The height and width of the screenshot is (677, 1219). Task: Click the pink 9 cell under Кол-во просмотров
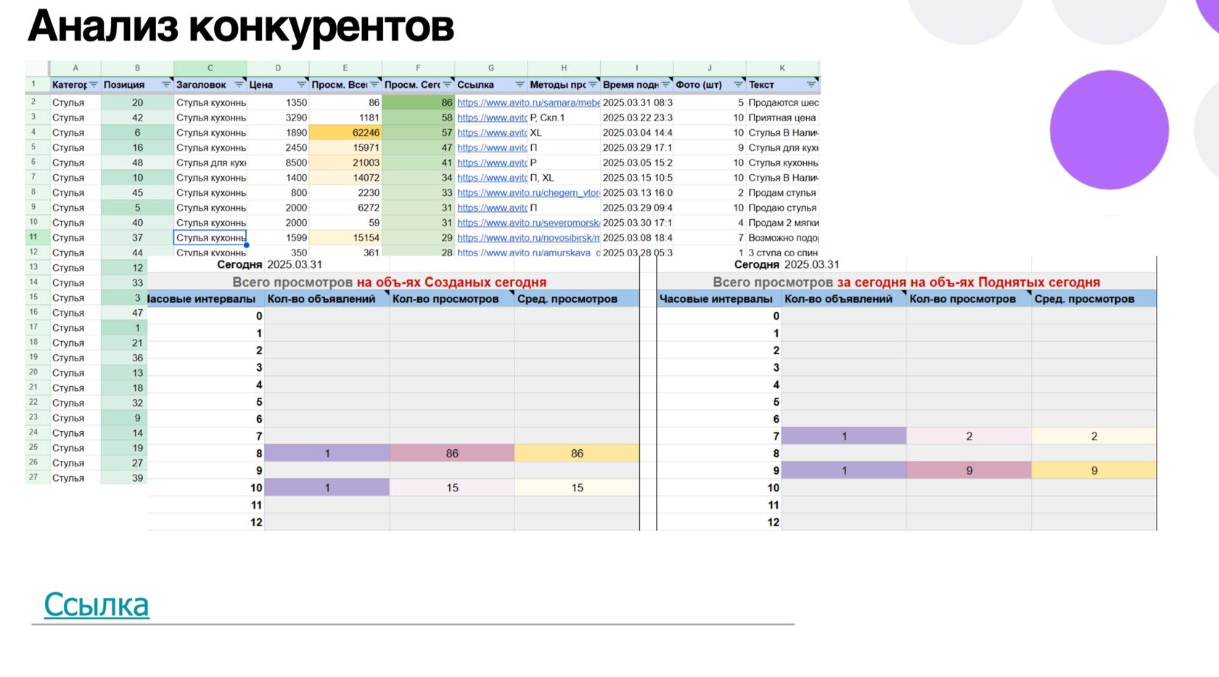click(x=969, y=471)
